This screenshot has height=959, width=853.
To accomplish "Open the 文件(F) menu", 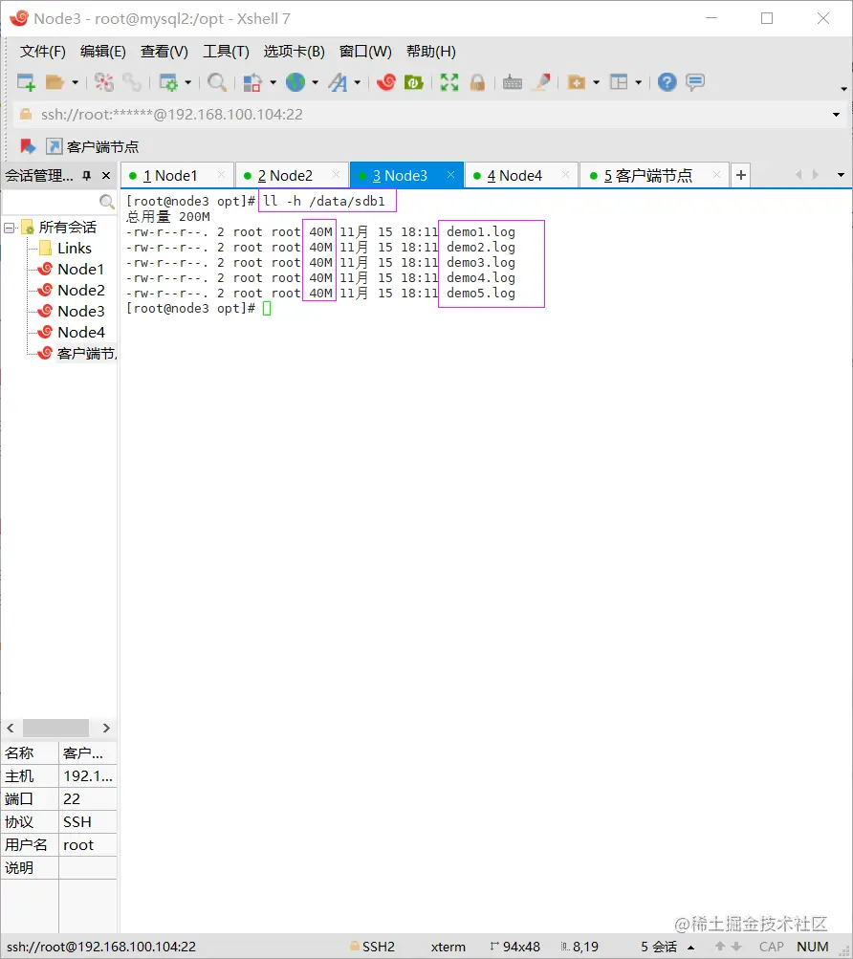I will tap(43, 52).
